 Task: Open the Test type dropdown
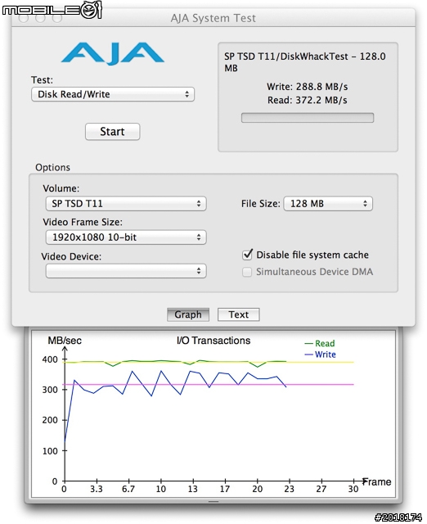tap(113, 94)
